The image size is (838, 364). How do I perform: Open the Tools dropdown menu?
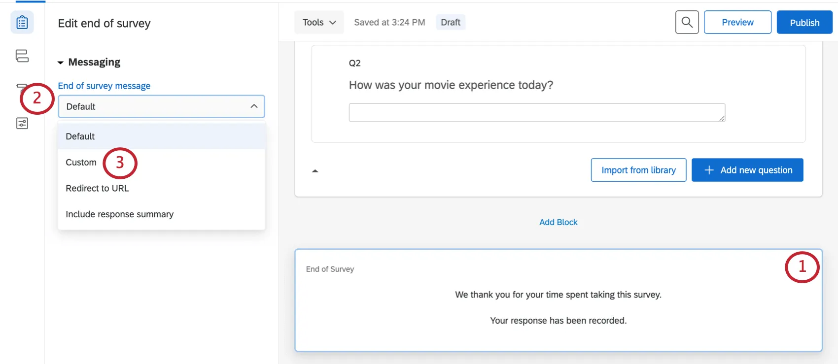click(319, 22)
